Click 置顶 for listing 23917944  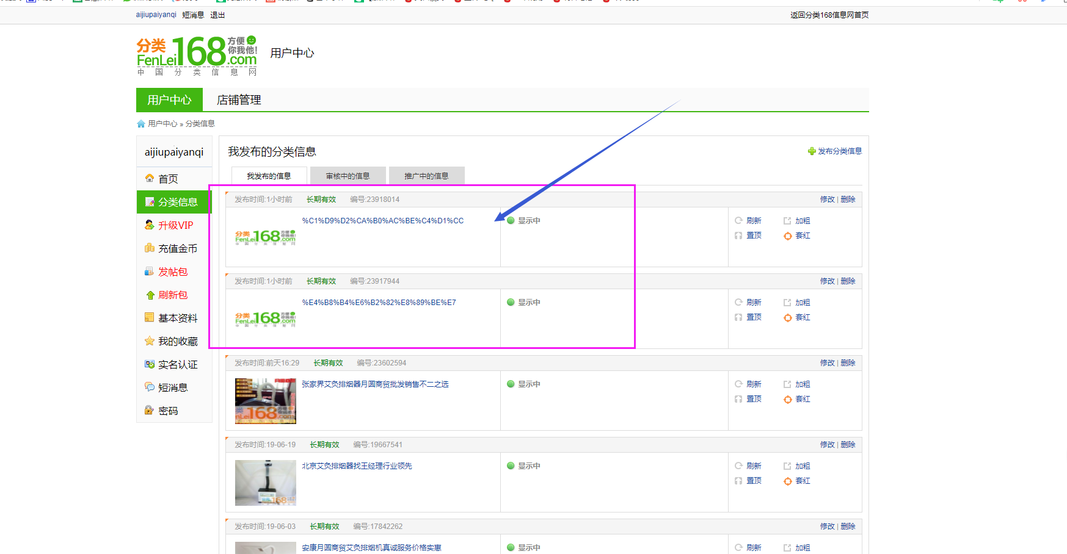coord(754,317)
